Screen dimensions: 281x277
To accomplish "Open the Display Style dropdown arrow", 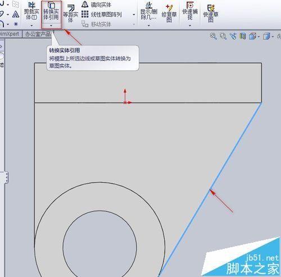I will [x=273, y=37].
